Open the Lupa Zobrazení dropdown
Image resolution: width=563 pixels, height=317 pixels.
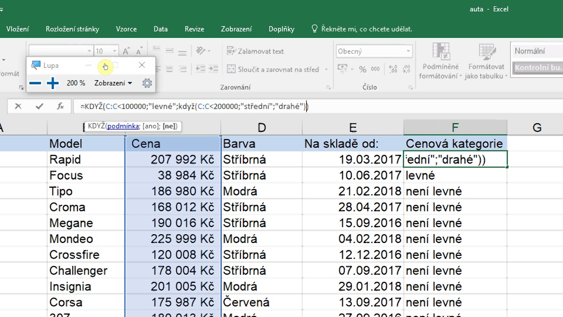(113, 83)
